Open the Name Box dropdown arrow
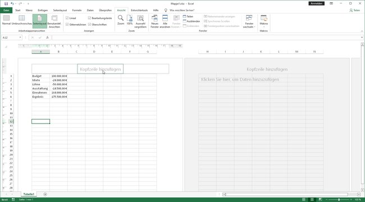 (20, 38)
